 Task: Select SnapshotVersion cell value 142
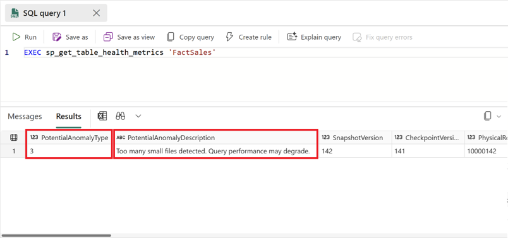pyautogui.click(x=355, y=151)
